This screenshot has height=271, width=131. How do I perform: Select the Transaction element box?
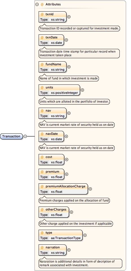(11, 136)
